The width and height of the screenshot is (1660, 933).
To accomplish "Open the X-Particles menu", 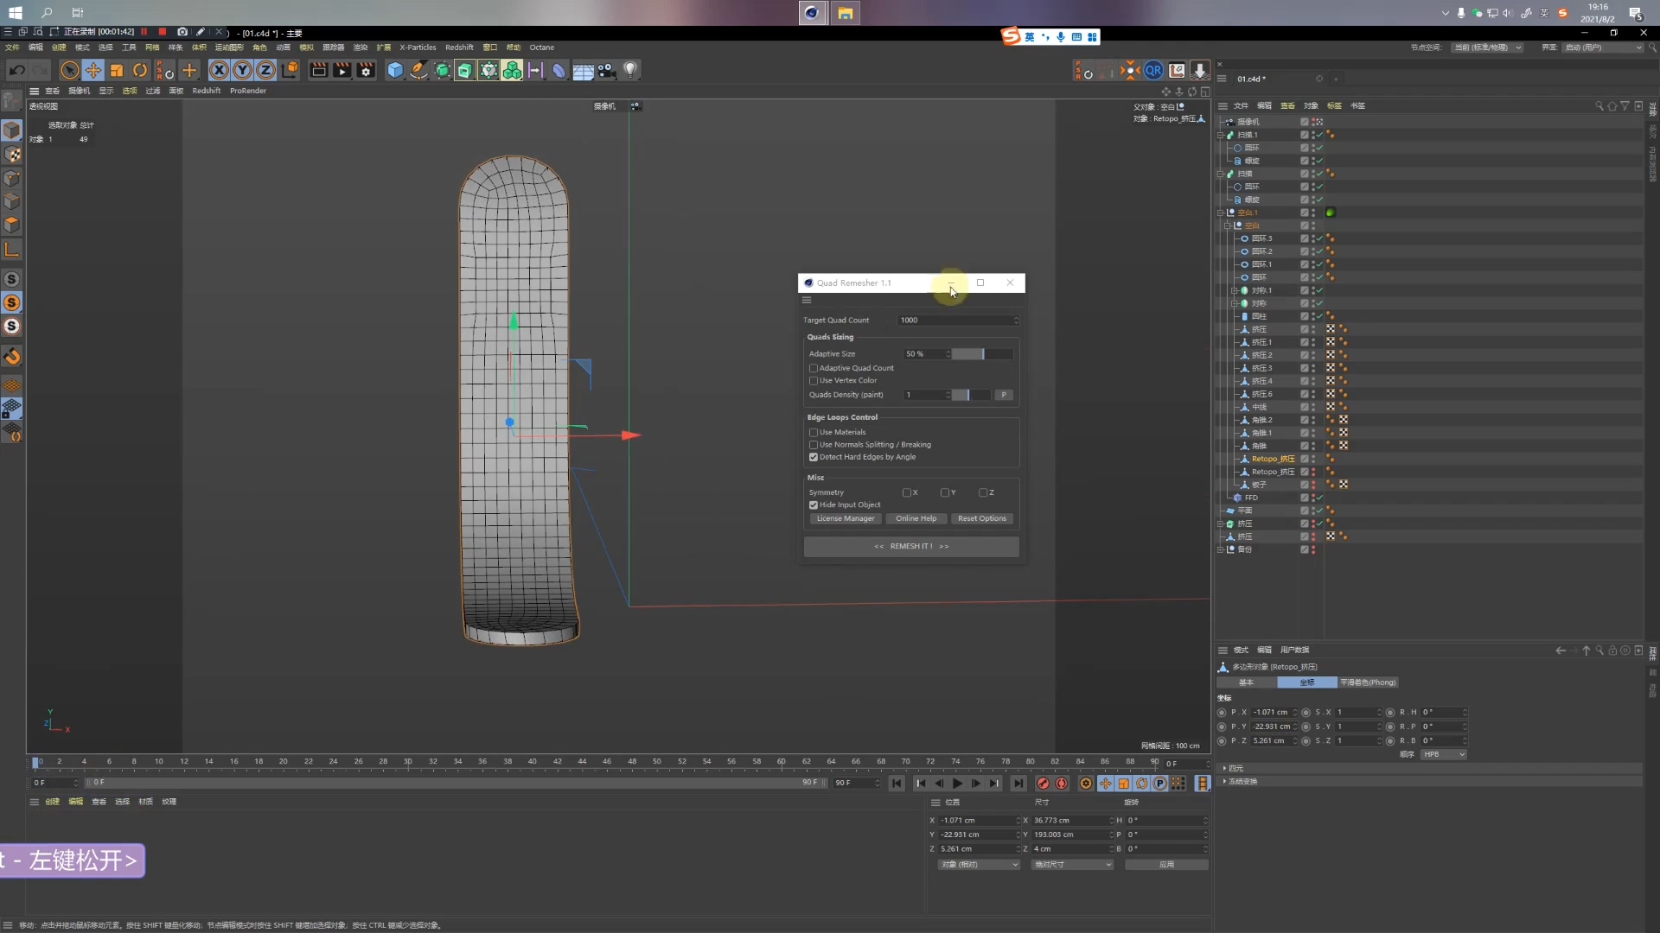I will 418,48.
